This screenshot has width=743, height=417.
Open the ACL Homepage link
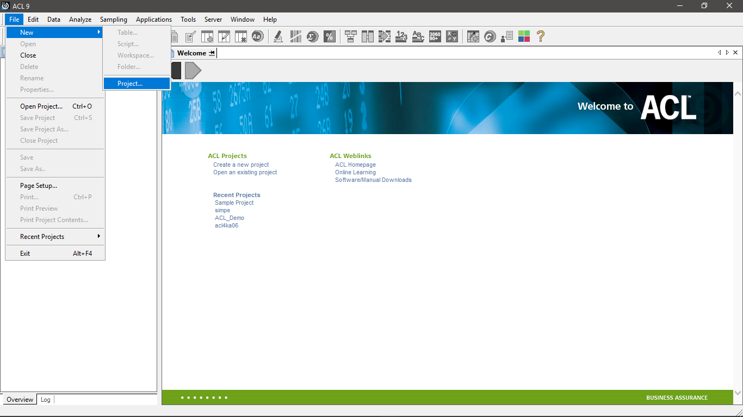(x=355, y=165)
